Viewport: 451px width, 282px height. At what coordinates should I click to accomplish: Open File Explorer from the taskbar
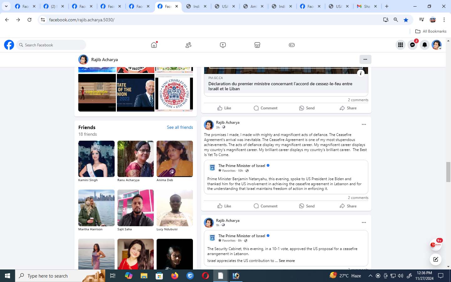point(144,276)
